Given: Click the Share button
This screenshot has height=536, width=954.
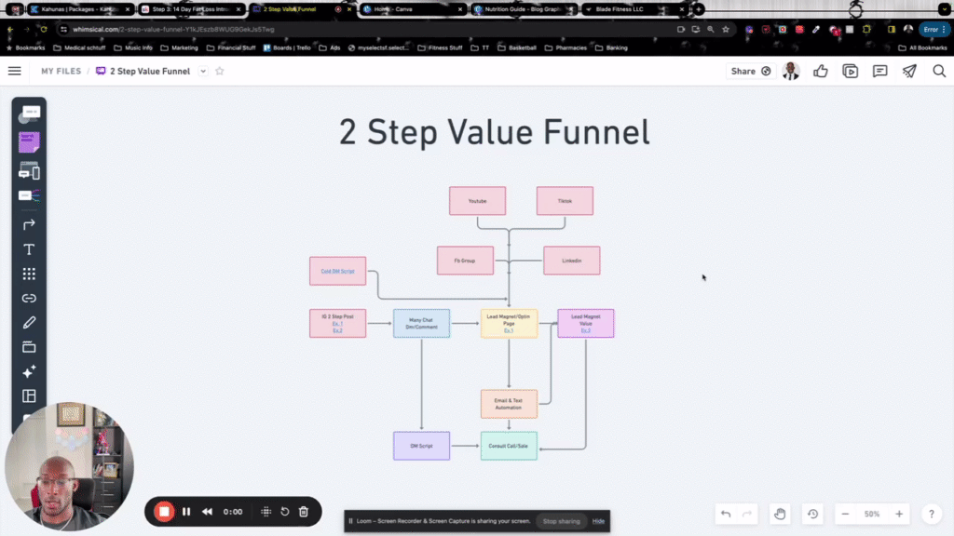Looking at the screenshot, I should 749,71.
